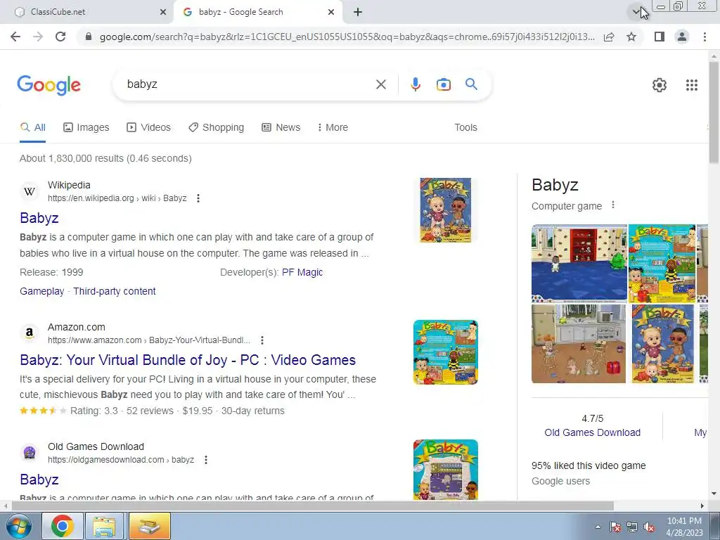Submit search with magnifier icon
The image size is (720, 540).
[471, 84]
